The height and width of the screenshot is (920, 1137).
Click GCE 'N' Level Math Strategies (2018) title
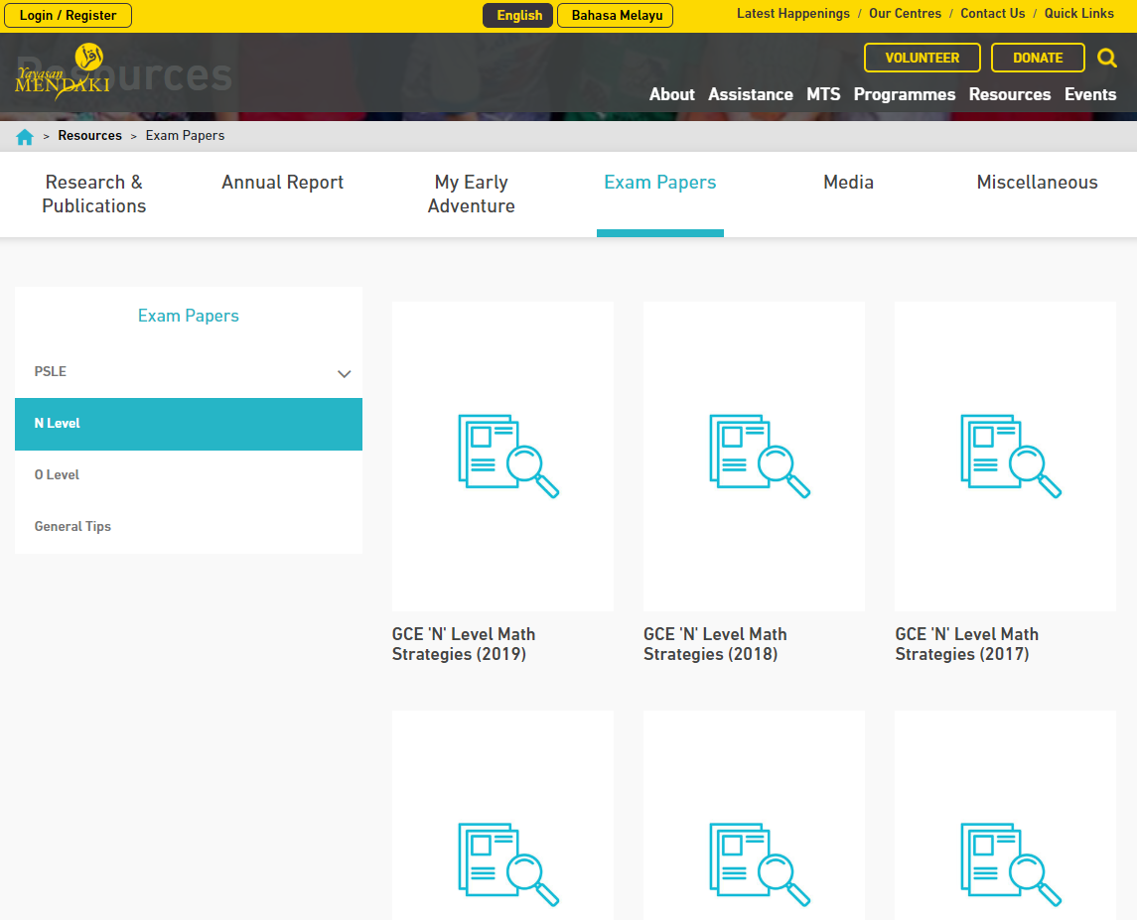714,644
